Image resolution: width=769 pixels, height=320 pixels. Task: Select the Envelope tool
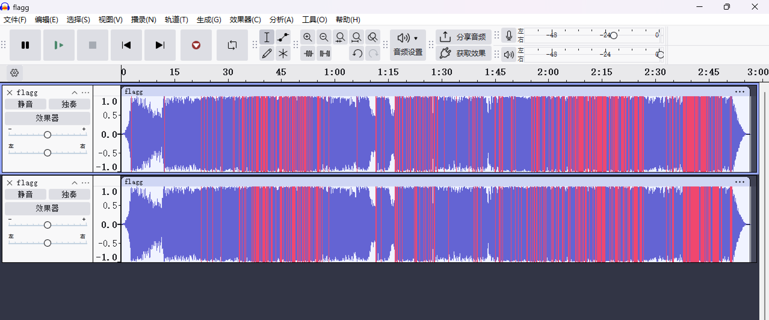pos(283,37)
